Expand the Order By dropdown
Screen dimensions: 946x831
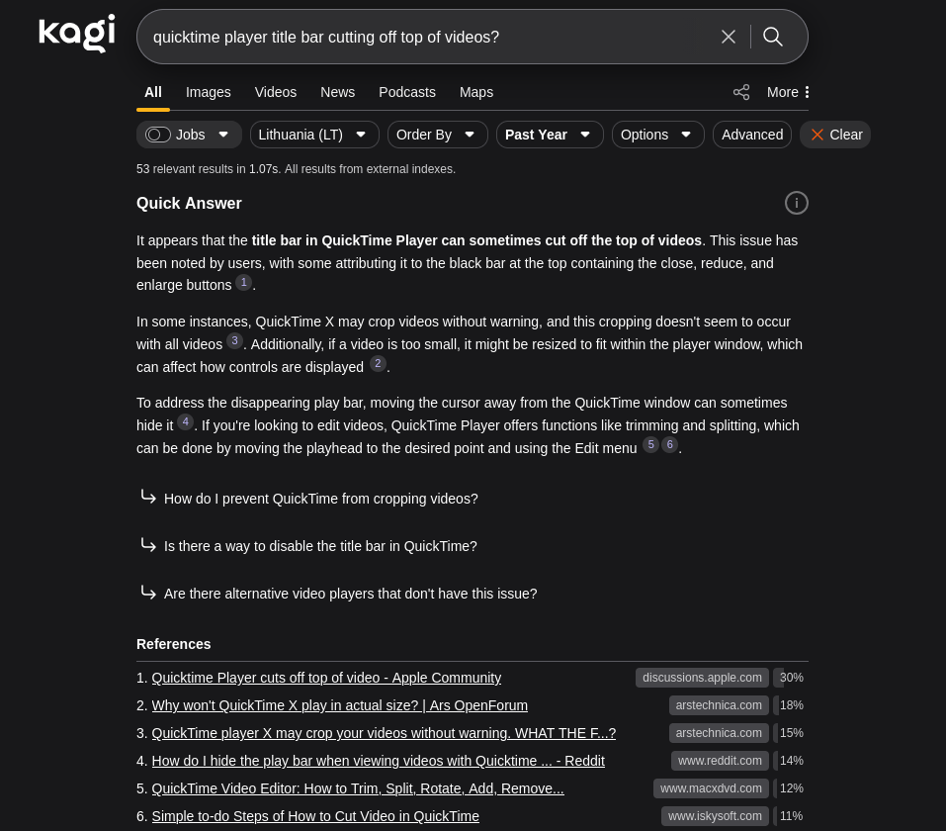pos(437,135)
